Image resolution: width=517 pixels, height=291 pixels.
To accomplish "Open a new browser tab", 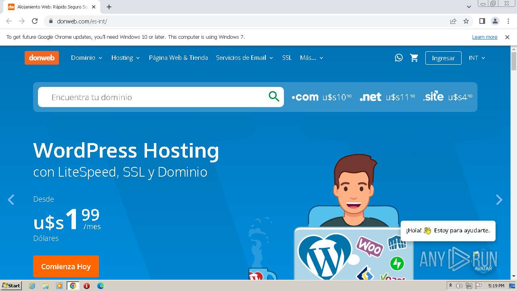I will [x=109, y=7].
